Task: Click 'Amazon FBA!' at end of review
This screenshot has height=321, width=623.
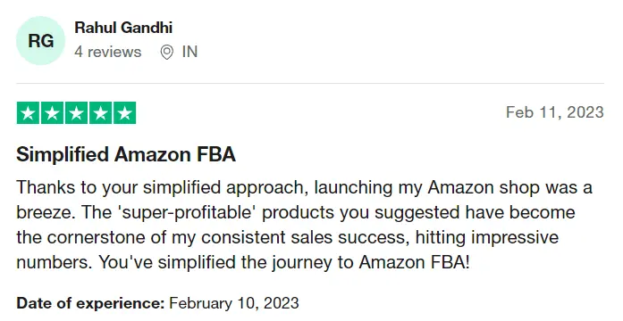Action: (x=414, y=262)
